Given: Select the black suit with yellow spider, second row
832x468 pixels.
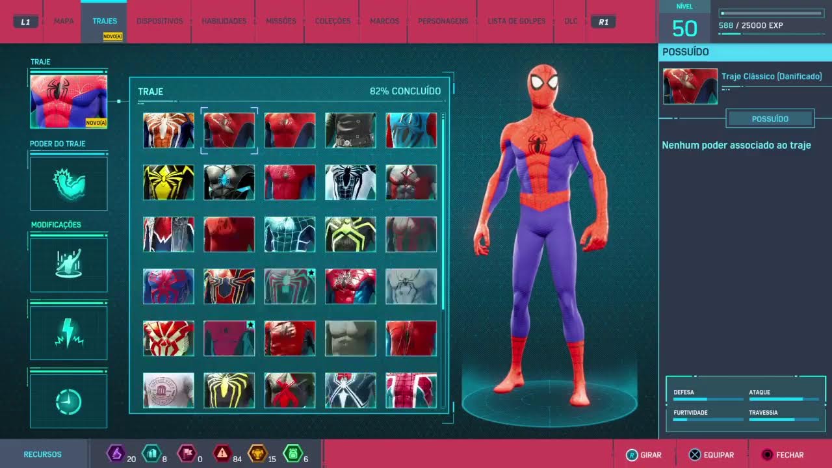Looking at the screenshot, I should (168, 182).
